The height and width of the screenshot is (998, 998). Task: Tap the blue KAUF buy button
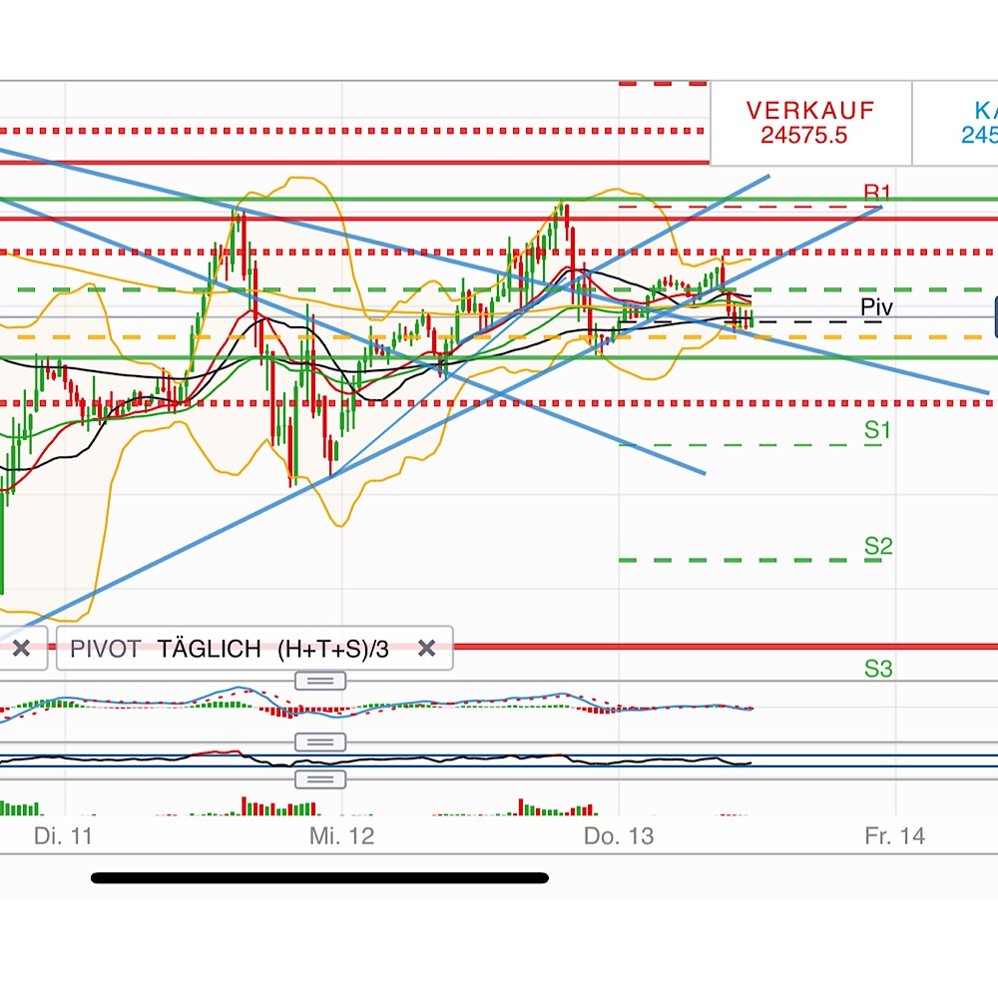(955, 123)
